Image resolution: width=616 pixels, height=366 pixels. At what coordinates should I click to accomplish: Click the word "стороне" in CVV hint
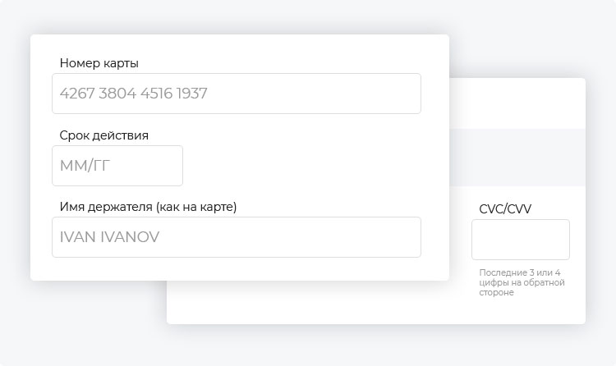496,293
